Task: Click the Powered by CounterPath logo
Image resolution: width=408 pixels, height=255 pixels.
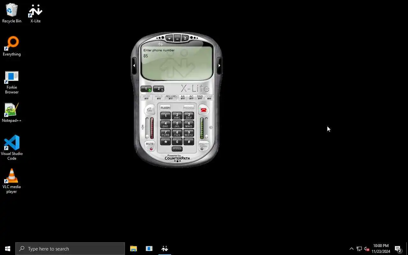Action: 177,157
